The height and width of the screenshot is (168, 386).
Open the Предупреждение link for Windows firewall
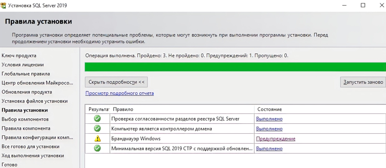pos(276,139)
